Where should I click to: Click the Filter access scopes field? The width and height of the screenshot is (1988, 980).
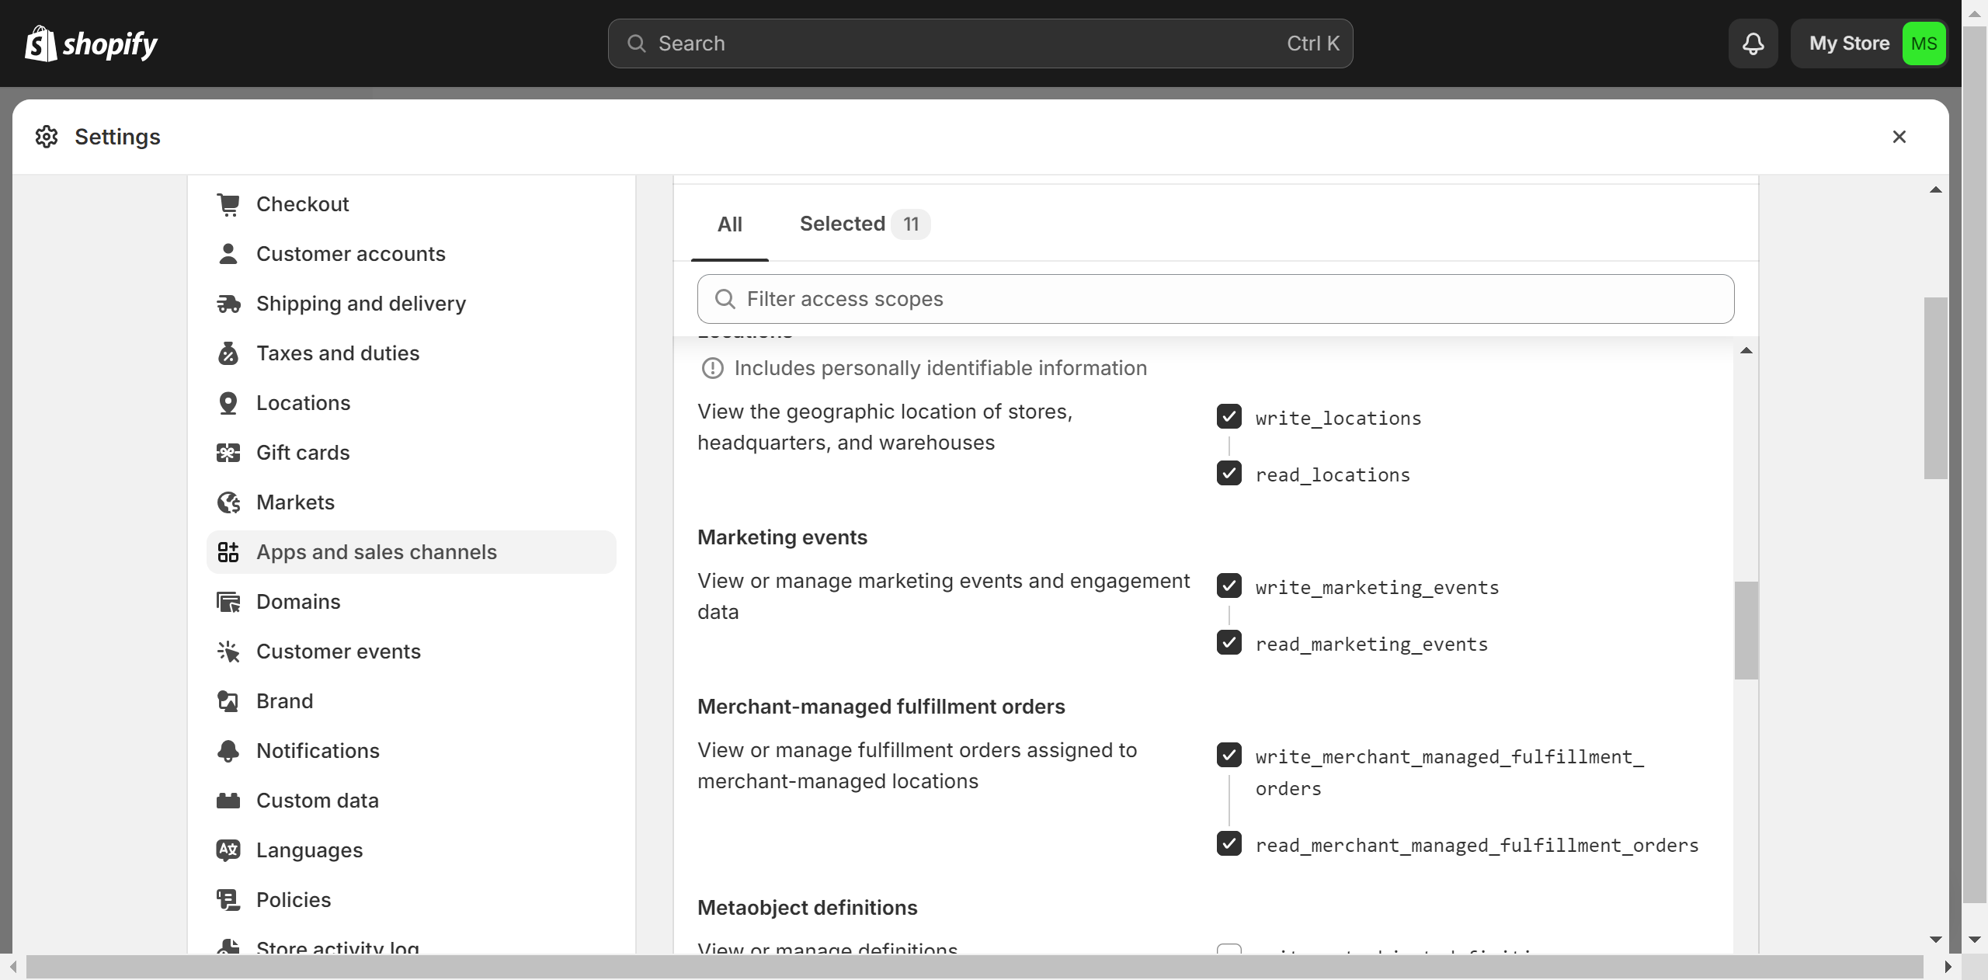tap(1215, 299)
